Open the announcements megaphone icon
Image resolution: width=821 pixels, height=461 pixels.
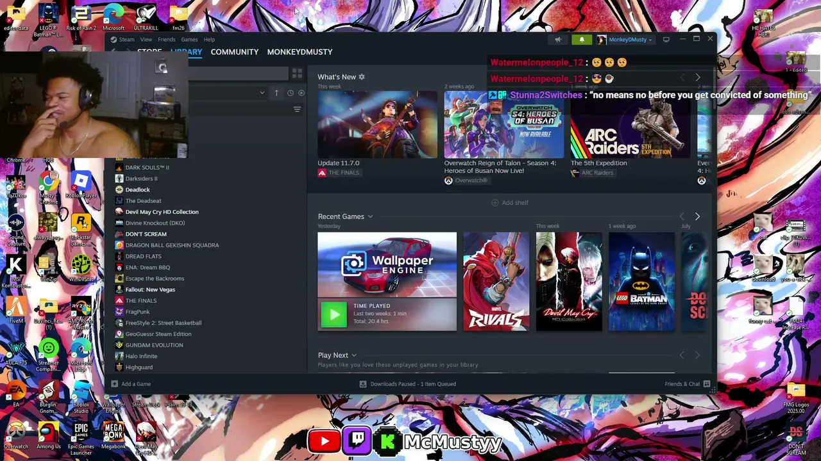pyautogui.click(x=558, y=40)
